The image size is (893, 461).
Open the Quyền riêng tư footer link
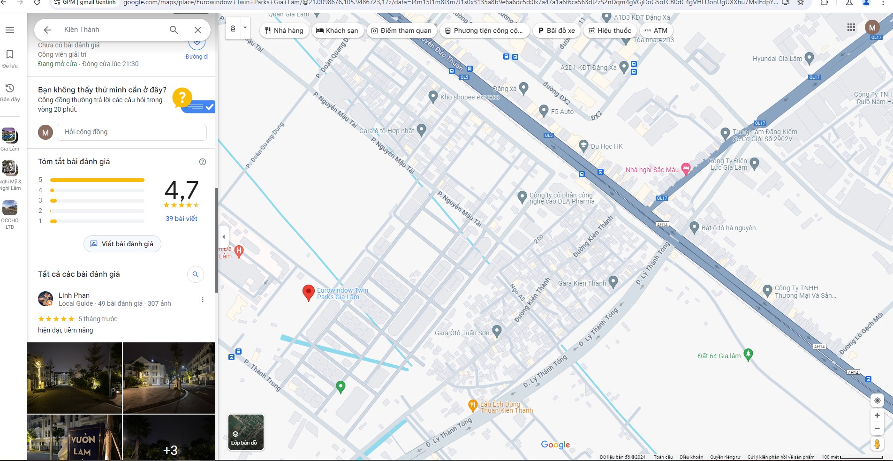(725, 457)
